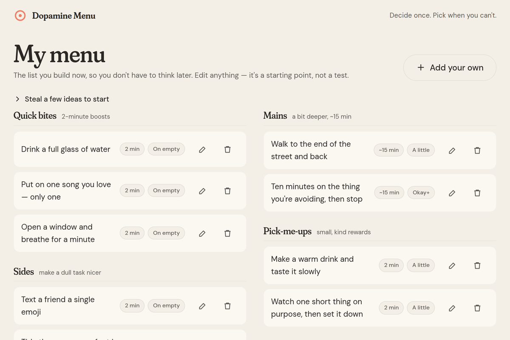This screenshot has width=510, height=340.
Task: Click 'Open a window and breathe for a minute' text
Action: click(58, 233)
